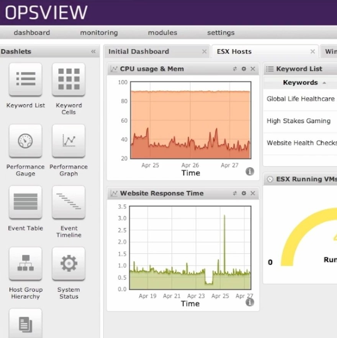This screenshot has width=337, height=338.
Task: Sort by the Keywords column header
Action: 300,82
